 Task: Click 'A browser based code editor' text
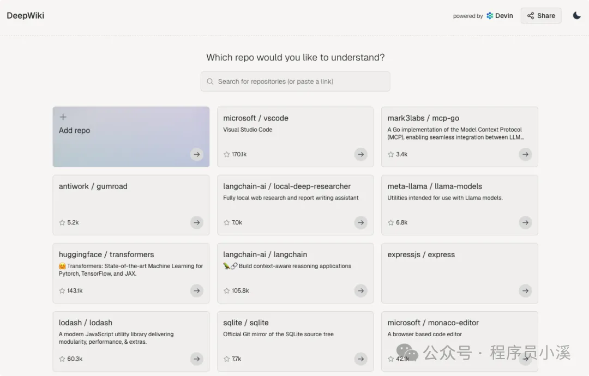(x=424, y=335)
